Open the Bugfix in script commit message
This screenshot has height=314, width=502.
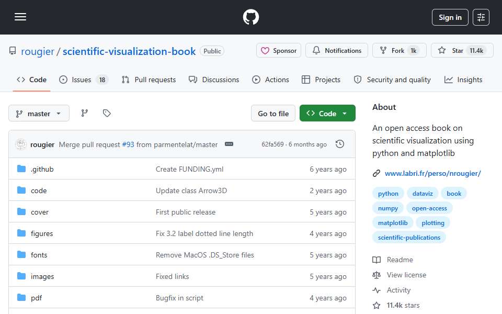[x=179, y=298]
